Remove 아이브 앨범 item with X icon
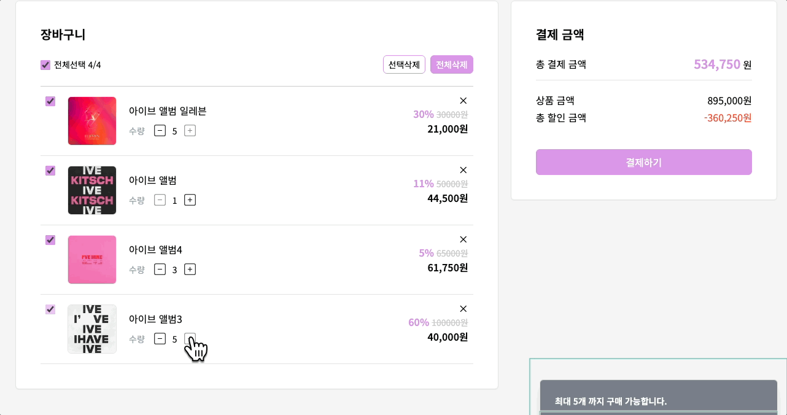This screenshot has height=415, width=787. 463,170
